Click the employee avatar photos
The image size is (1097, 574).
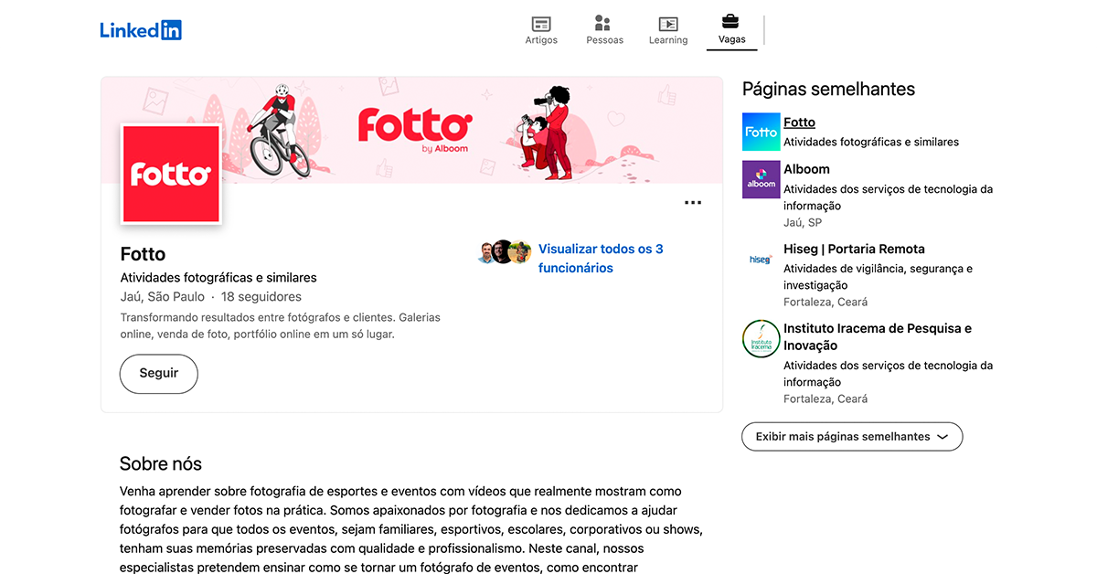(x=504, y=252)
